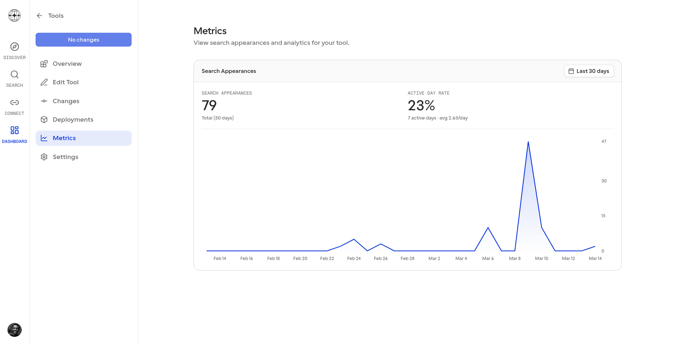This screenshot has height=345, width=677.
Task: Open the user profile avatar
Action: click(x=15, y=330)
